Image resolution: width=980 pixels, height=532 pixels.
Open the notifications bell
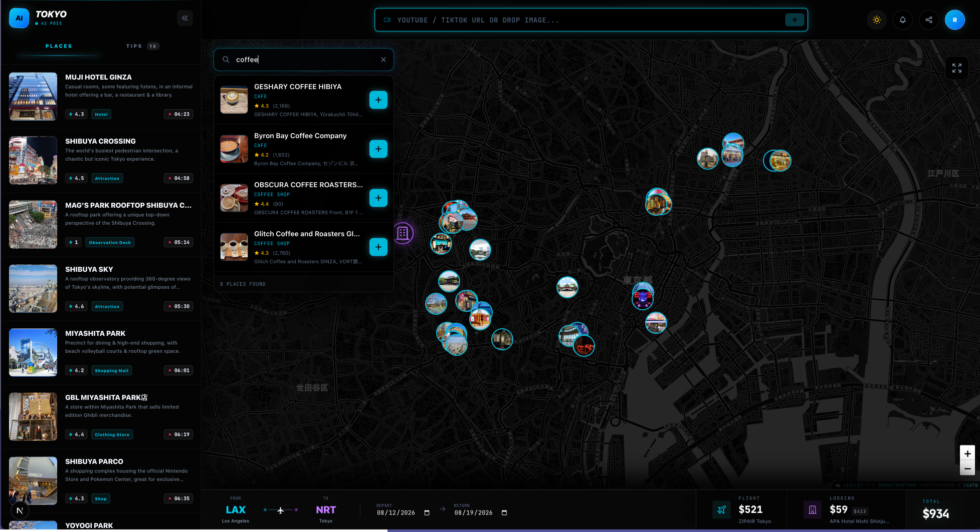coord(903,20)
